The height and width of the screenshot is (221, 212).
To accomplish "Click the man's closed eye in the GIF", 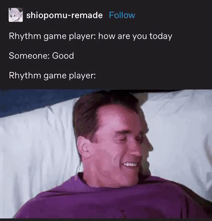I will tap(122, 139).
